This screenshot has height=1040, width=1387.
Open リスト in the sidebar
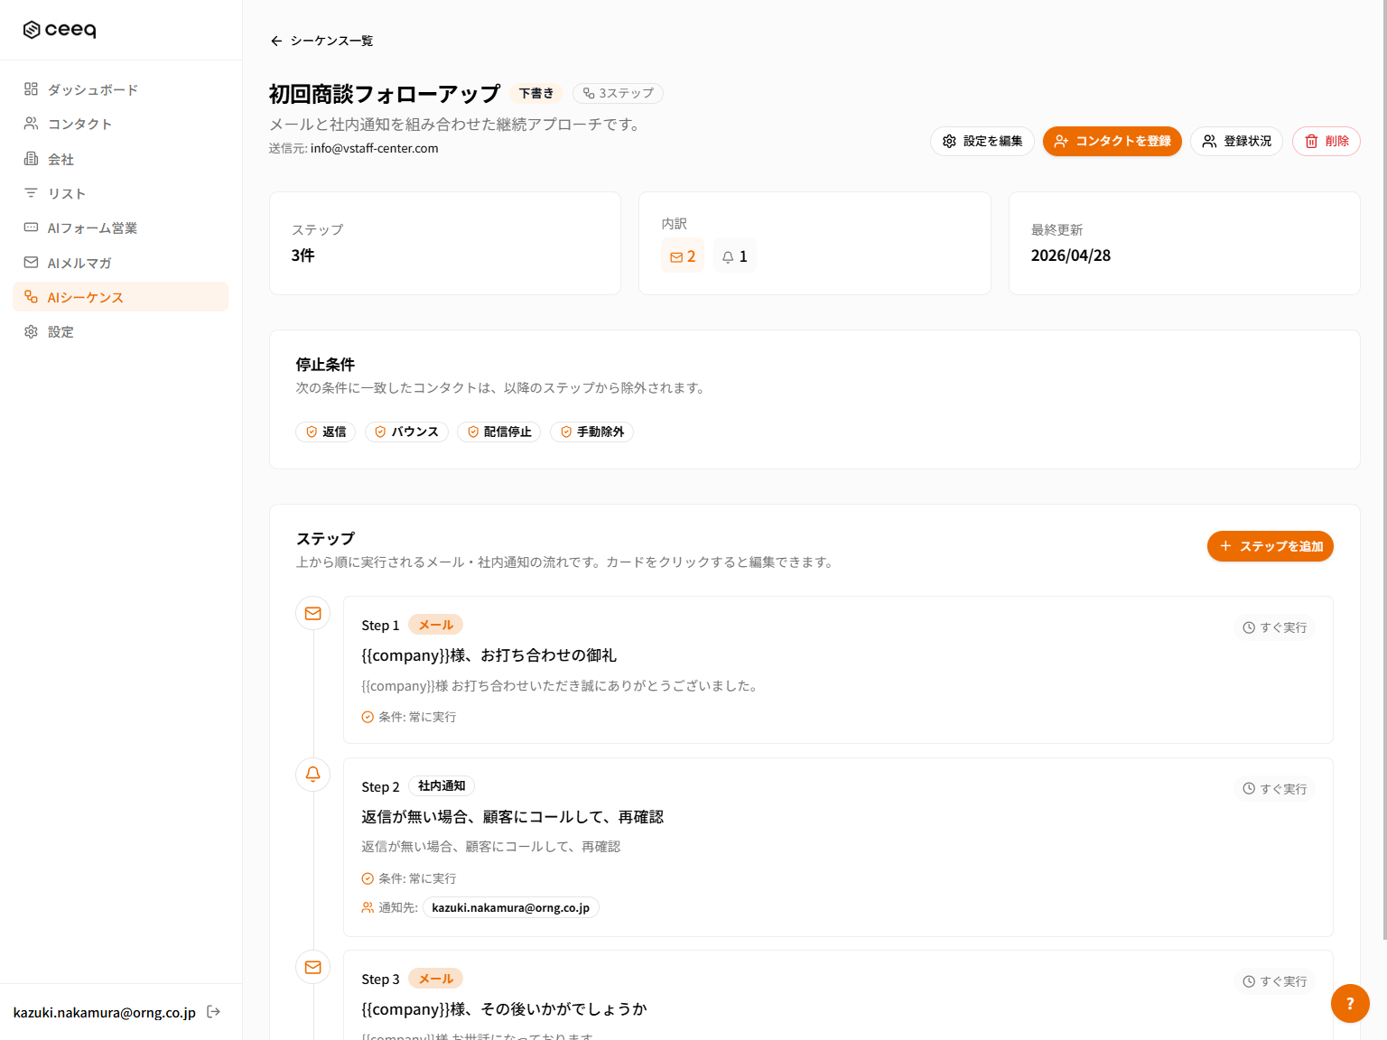(120, 193)
